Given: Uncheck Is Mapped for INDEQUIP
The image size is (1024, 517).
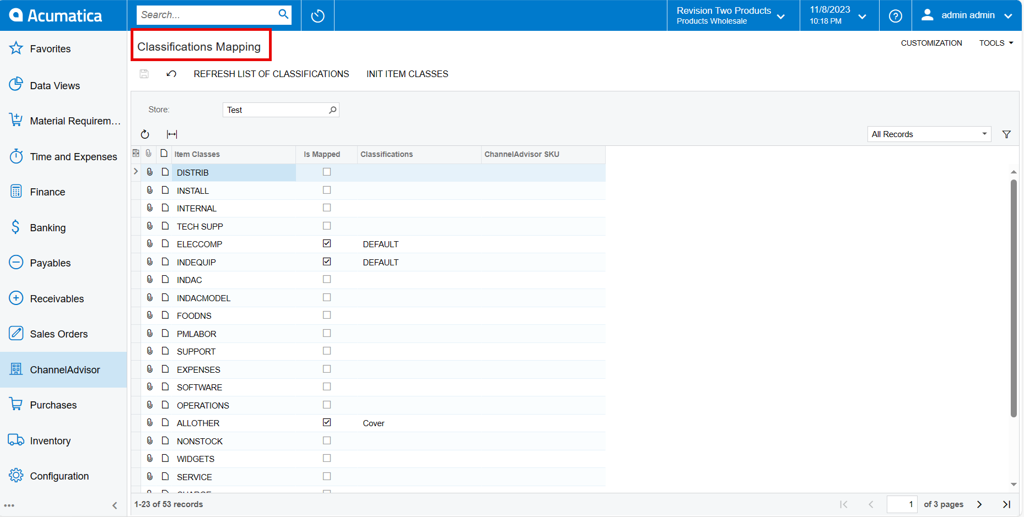Looking at the screenshot, I should [327, 262].
